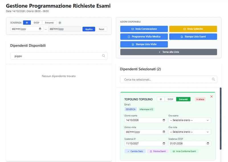Viewport: 228px width, 162px height.
Task: Click the Infermiere h12 tag
Action: click(x=146, y=109)
